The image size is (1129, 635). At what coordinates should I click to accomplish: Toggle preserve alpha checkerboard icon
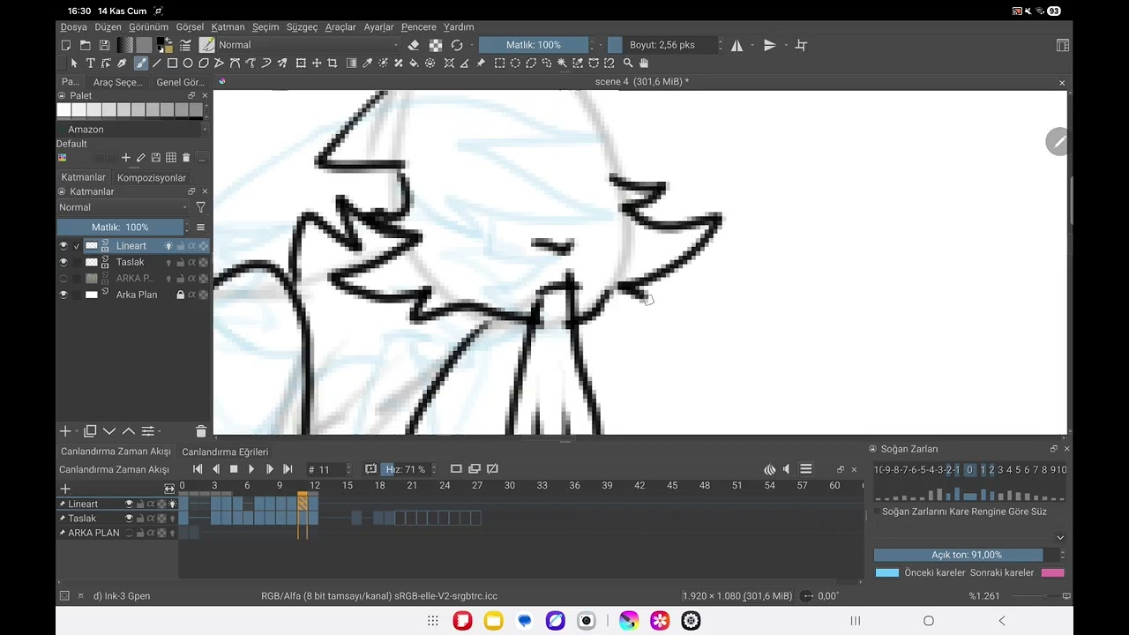click(435, 45)
